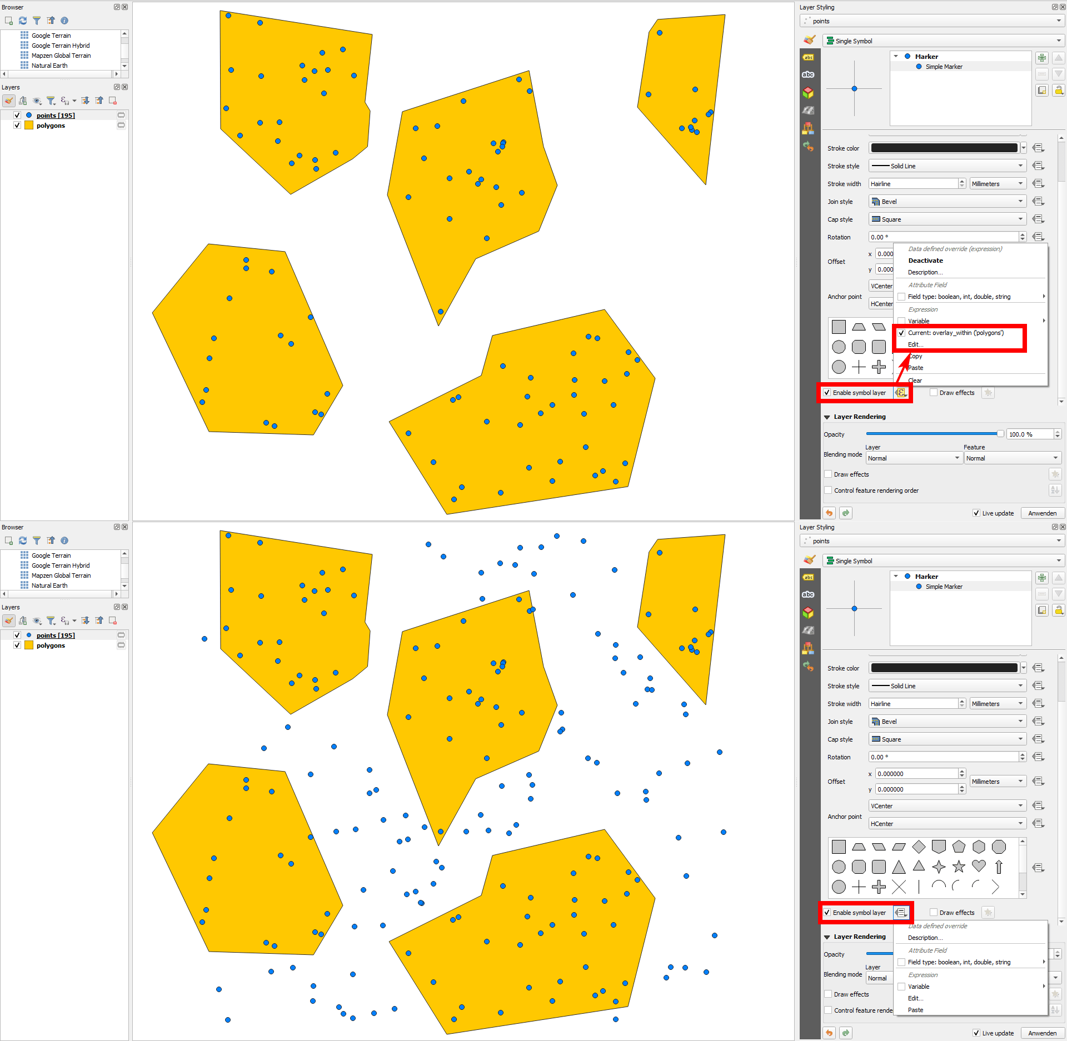Screen dimensions: 1067x1041
Task: Pick the star marker shape
Action: 959,866
